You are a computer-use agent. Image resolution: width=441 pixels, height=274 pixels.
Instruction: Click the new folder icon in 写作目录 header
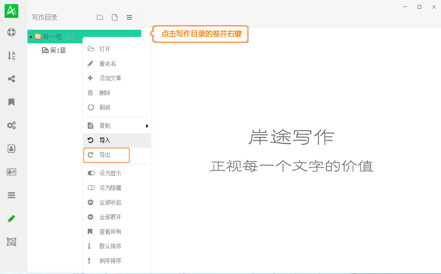[x=100, y=17]
